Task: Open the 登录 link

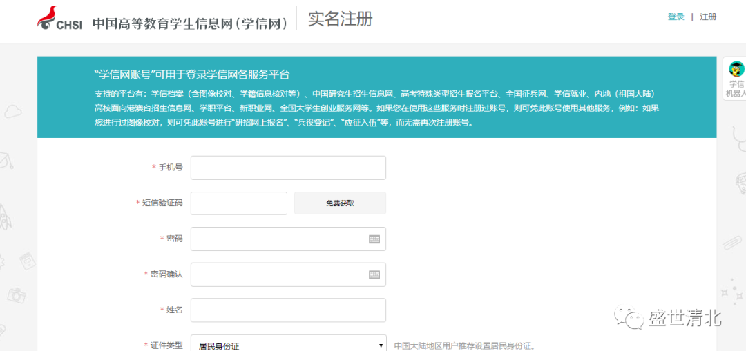Action: 676,17
